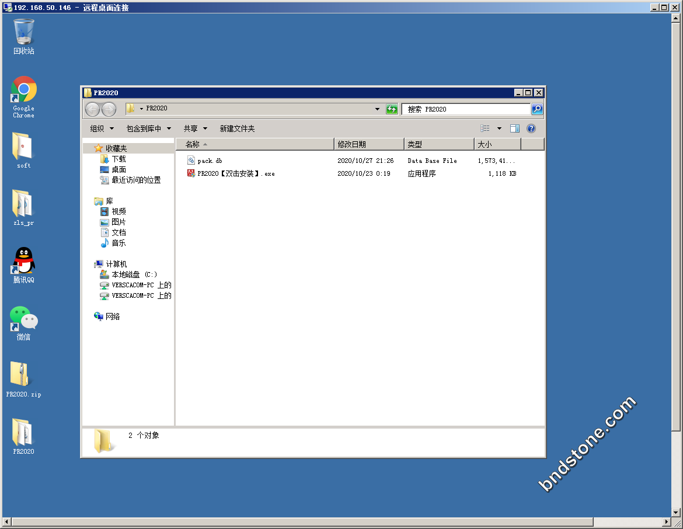The height and width of the screenshot is (529, 683).
Task: Select the PR2020.zip archive on desktop
Action: [x=23, y=377]
